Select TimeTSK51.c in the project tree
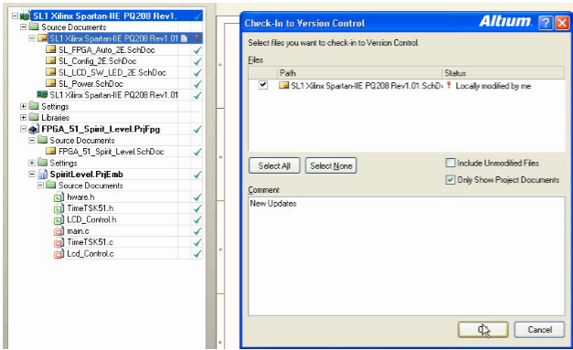573x350 pixels. 90,242
